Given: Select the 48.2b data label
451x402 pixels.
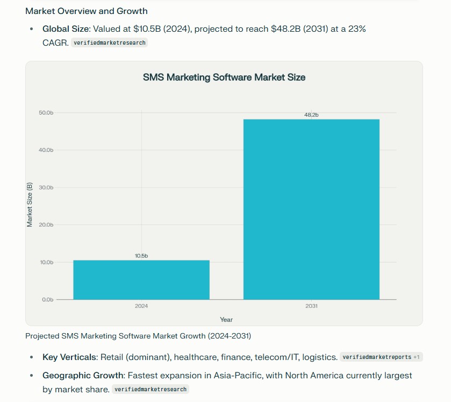Looking at the screenshot, I should click(311, 115).
